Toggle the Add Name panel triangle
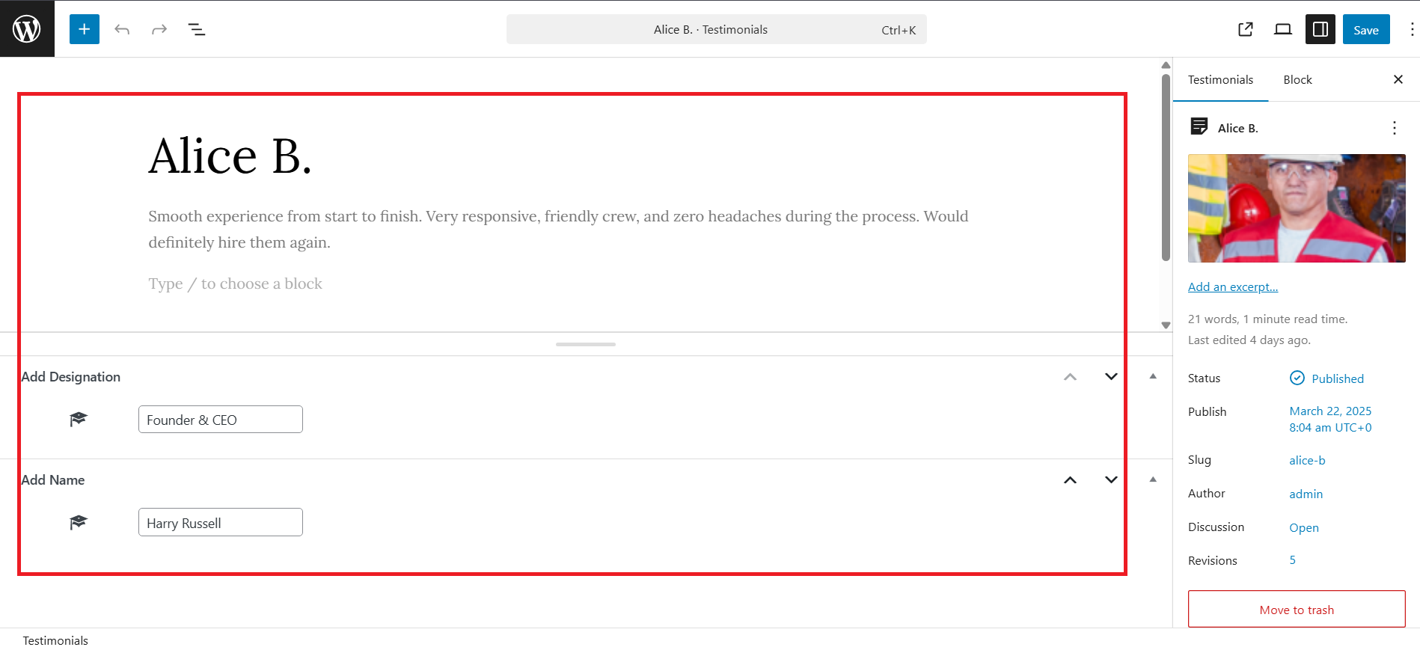Screen dimensions: 1420x647 coord(1153,479)
